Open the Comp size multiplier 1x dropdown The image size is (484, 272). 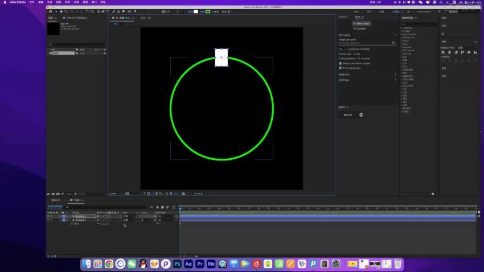click(343, 49)
